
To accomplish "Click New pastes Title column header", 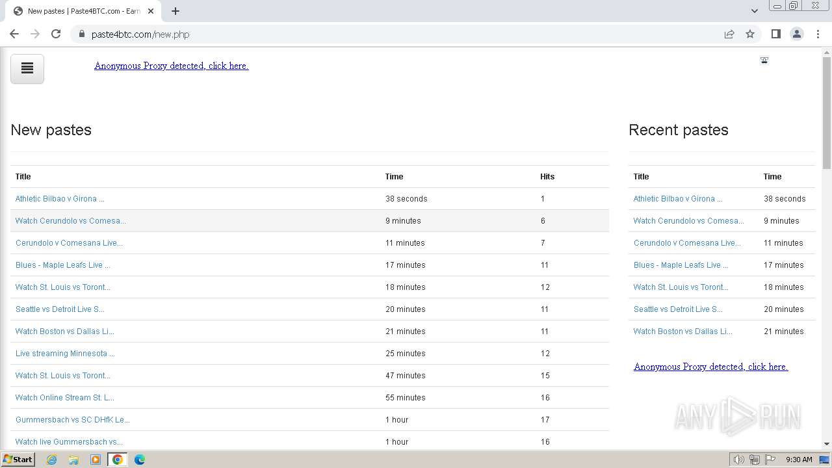I will (23, 177).
